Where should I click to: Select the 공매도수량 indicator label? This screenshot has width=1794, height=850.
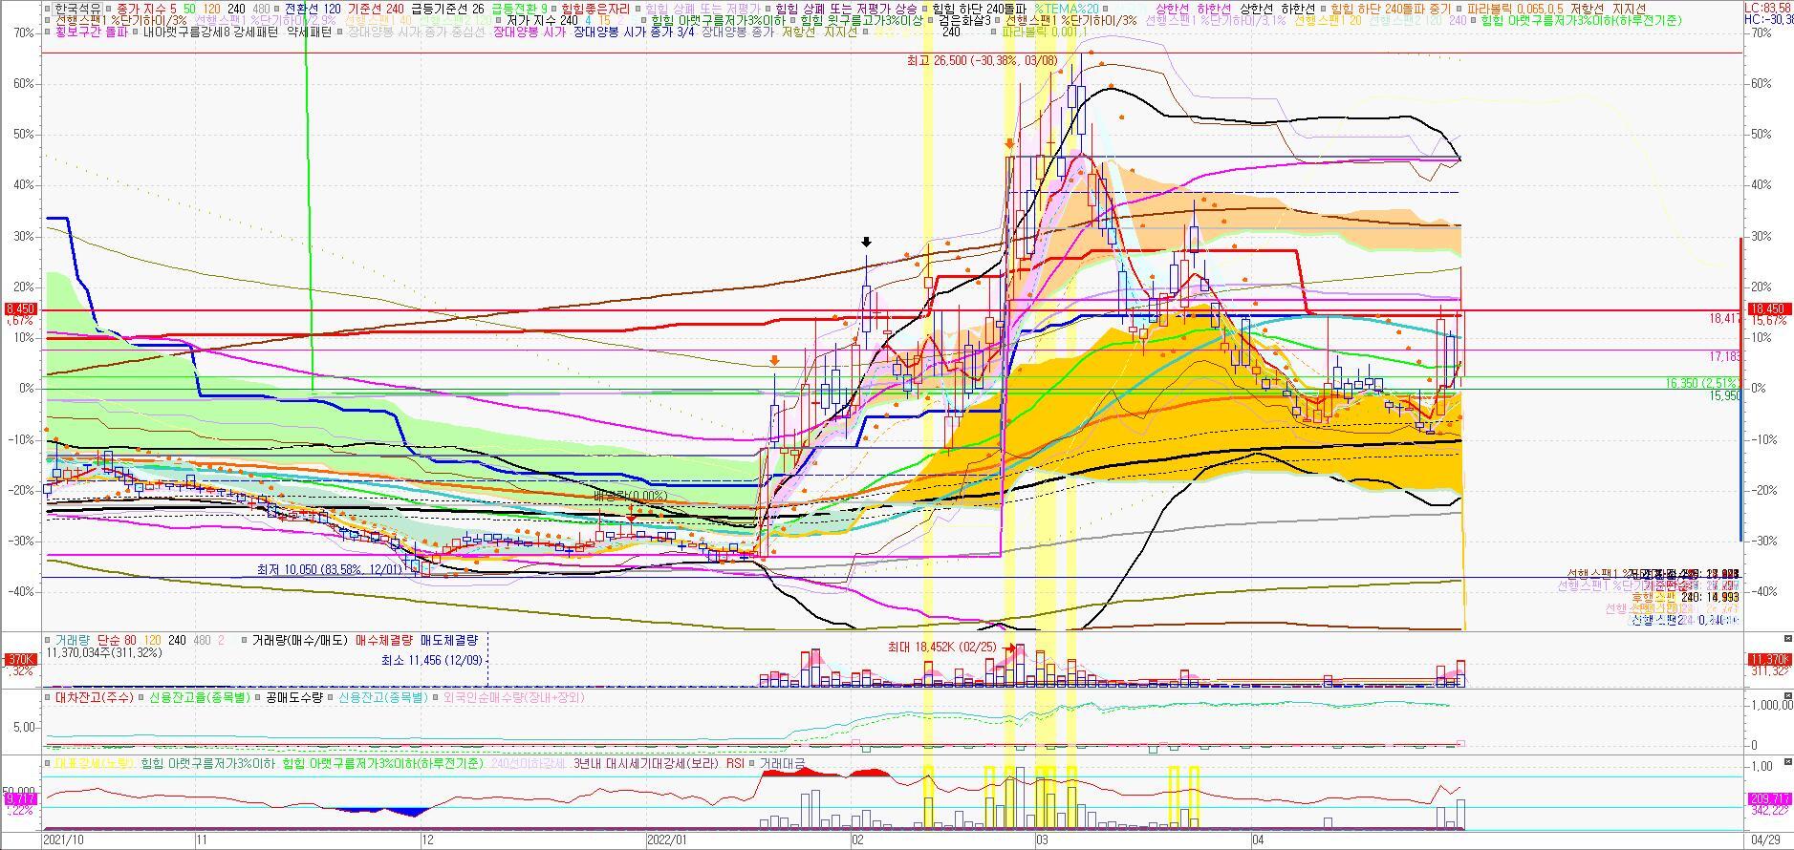pos(299,698)
